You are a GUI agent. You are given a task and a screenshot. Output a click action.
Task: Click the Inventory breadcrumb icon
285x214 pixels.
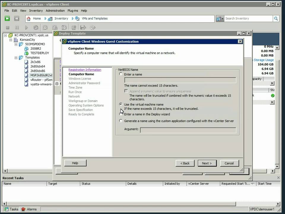[x=50, y=18]
